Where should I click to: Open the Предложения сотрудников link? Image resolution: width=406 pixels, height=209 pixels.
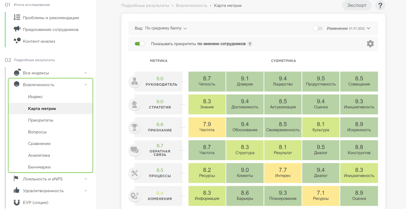pyautogui.click(x=51, y=29)
